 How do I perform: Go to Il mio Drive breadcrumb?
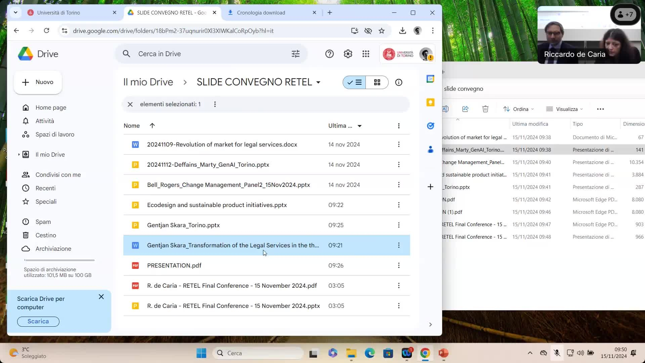click(x=148, y=82)
